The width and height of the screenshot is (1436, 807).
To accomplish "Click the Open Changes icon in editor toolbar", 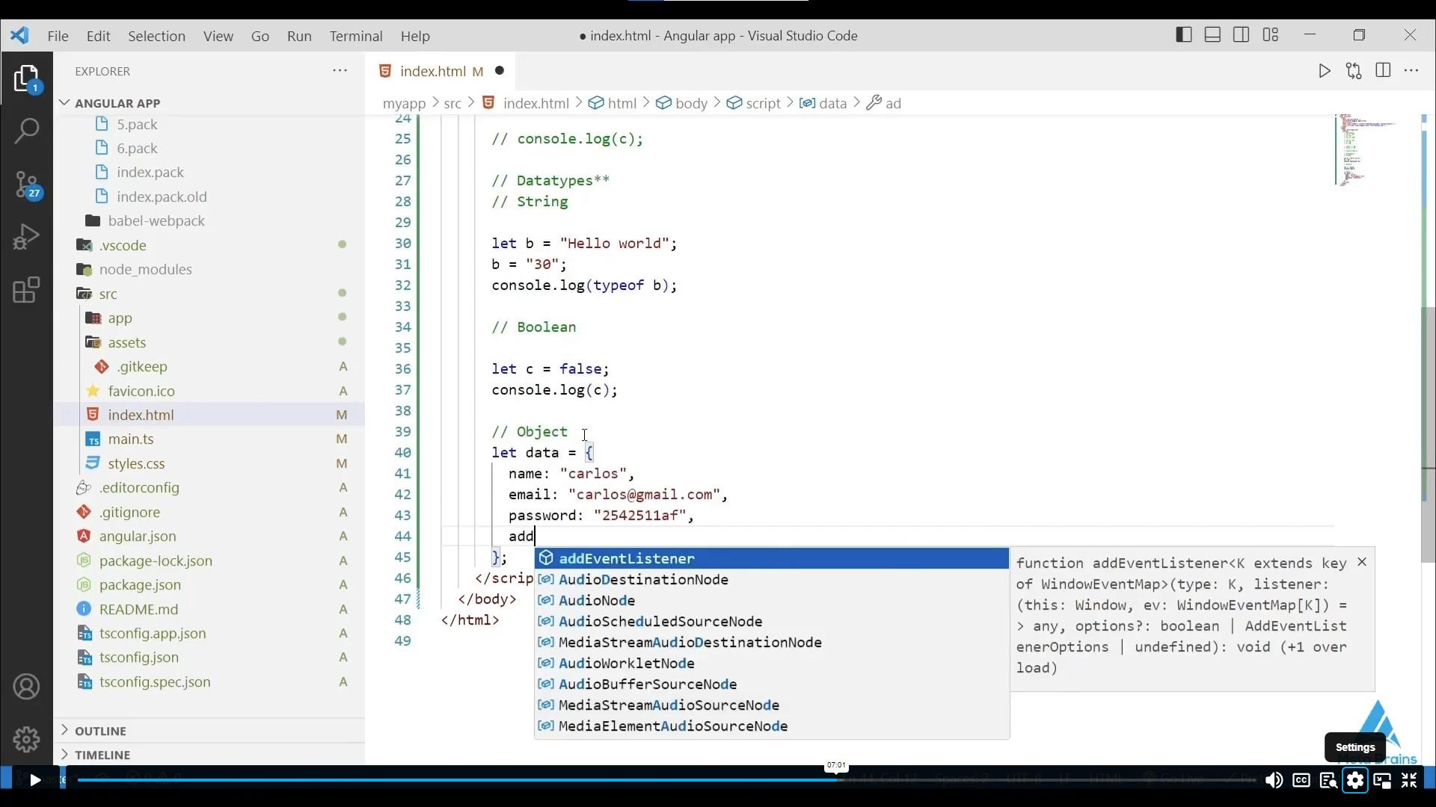I will coord(1354,71).
